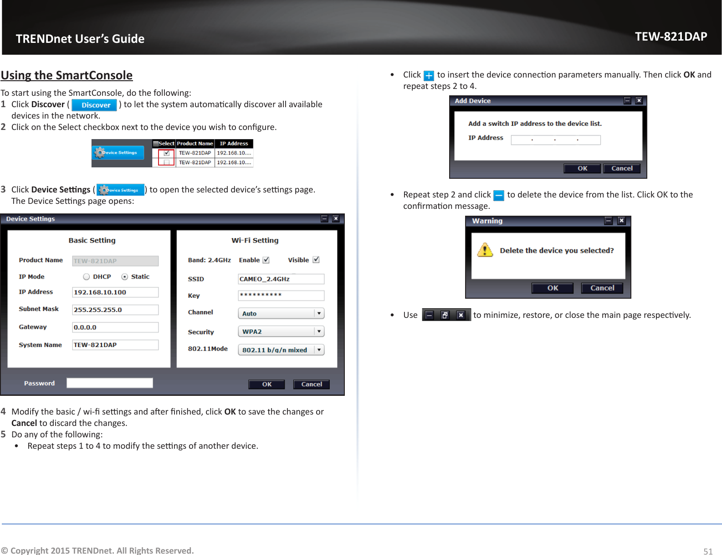Check the Select box of first TEW-821DAP row

(167, 153)
